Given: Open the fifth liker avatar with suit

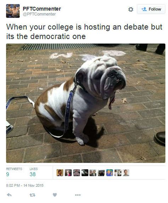Looking at the screenshot, I should coord(93,173).
